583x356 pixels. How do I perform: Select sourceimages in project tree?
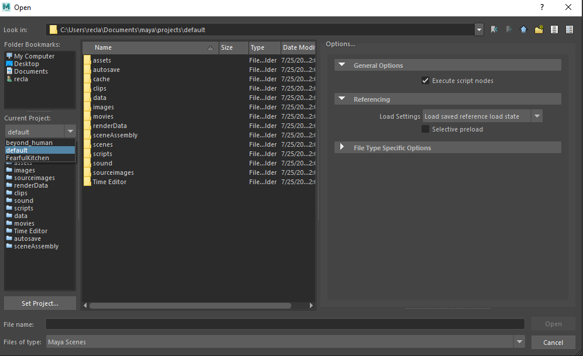[x=30, y=178]
